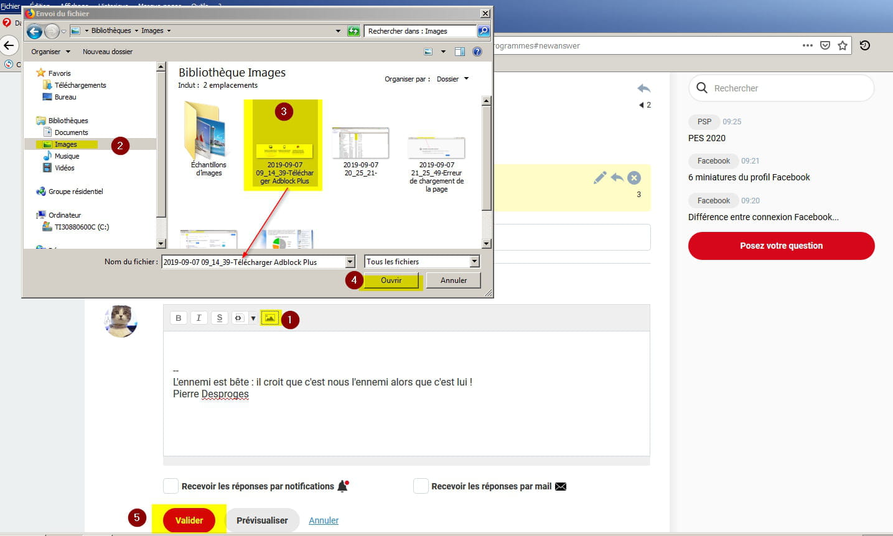Open Téléchargements folder in tree
Image resolution: width=893 pixels, height=536 pixels.
(x=75, y=85)
